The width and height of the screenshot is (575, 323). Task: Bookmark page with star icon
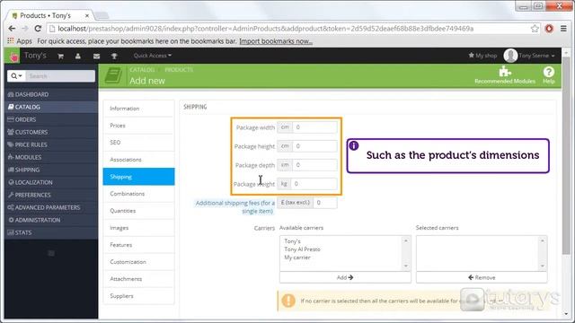tap(535, 29)
